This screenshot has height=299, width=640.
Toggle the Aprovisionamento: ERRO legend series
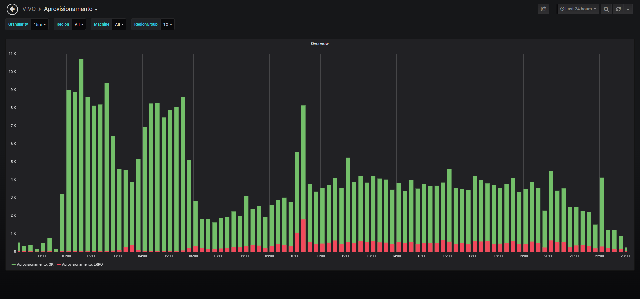[82, 264]
